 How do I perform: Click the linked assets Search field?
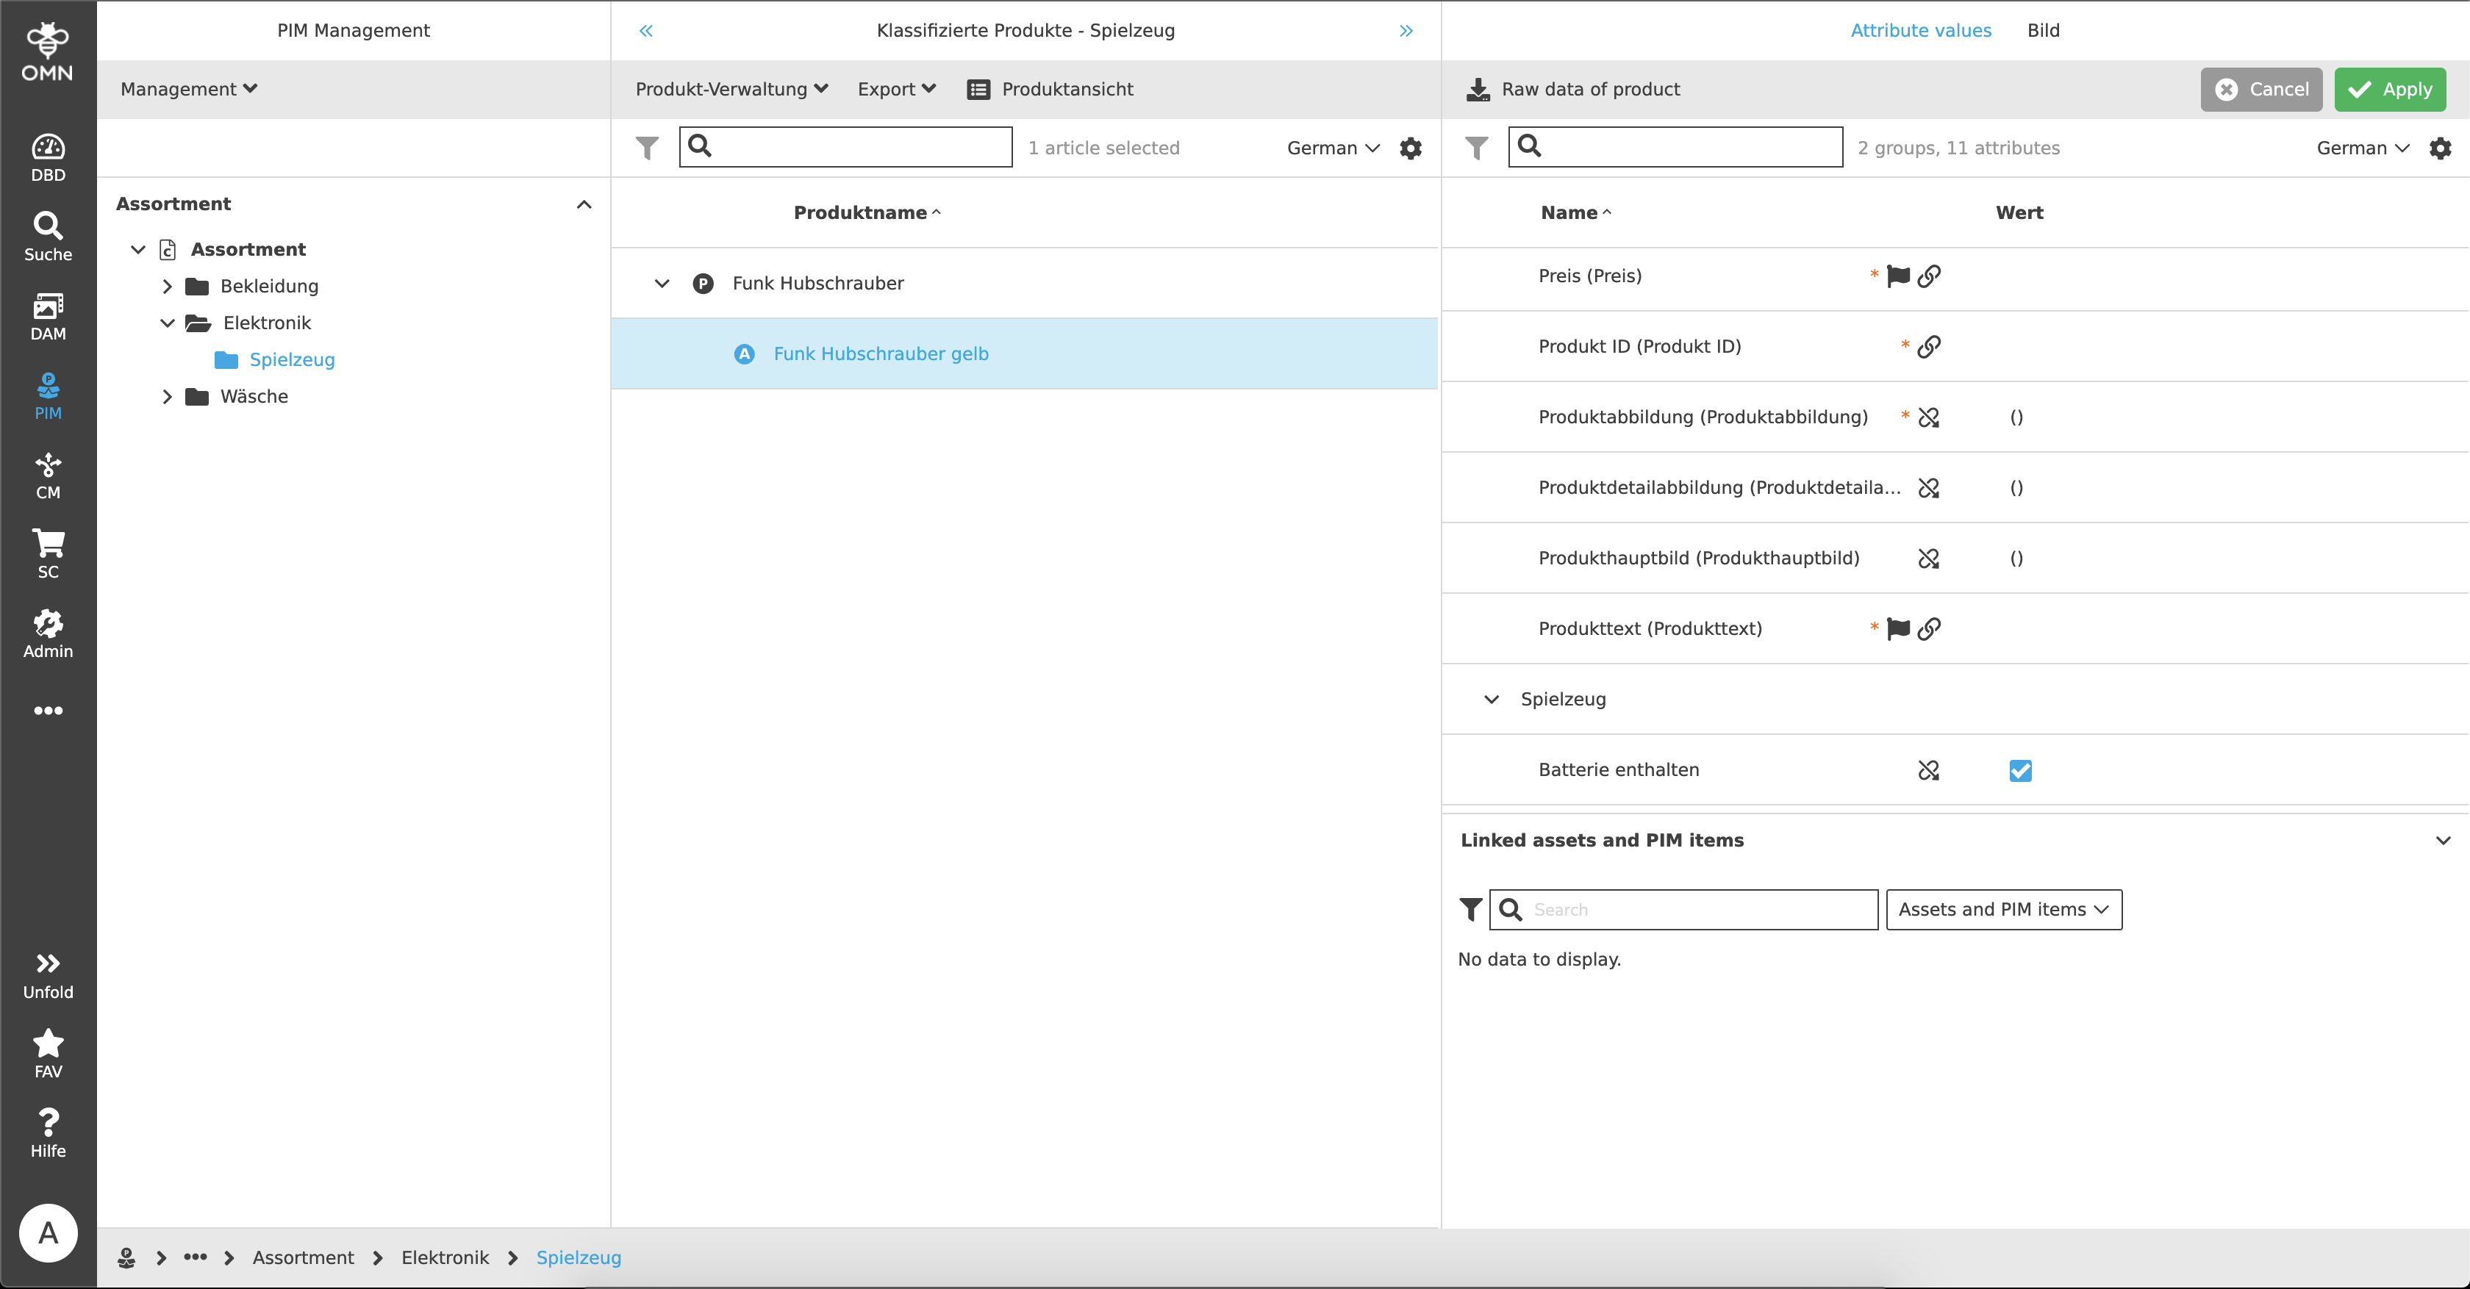click(x=1697, y=910)
